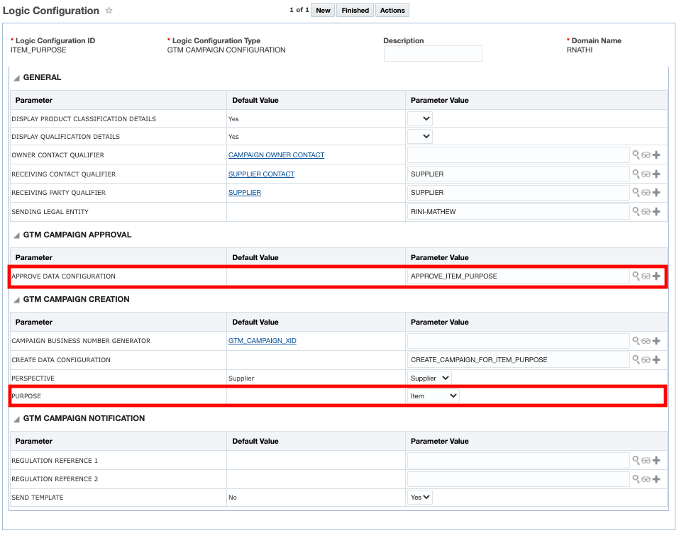Click plus icon for Receiving Party Qualifier
The height and width of the screenshot is (533, 679).
[x=656, y=193]
